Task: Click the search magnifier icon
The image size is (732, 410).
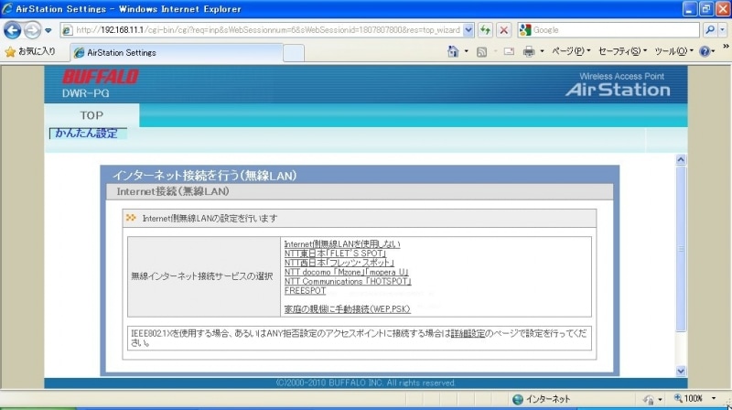Action: point(710,30)
